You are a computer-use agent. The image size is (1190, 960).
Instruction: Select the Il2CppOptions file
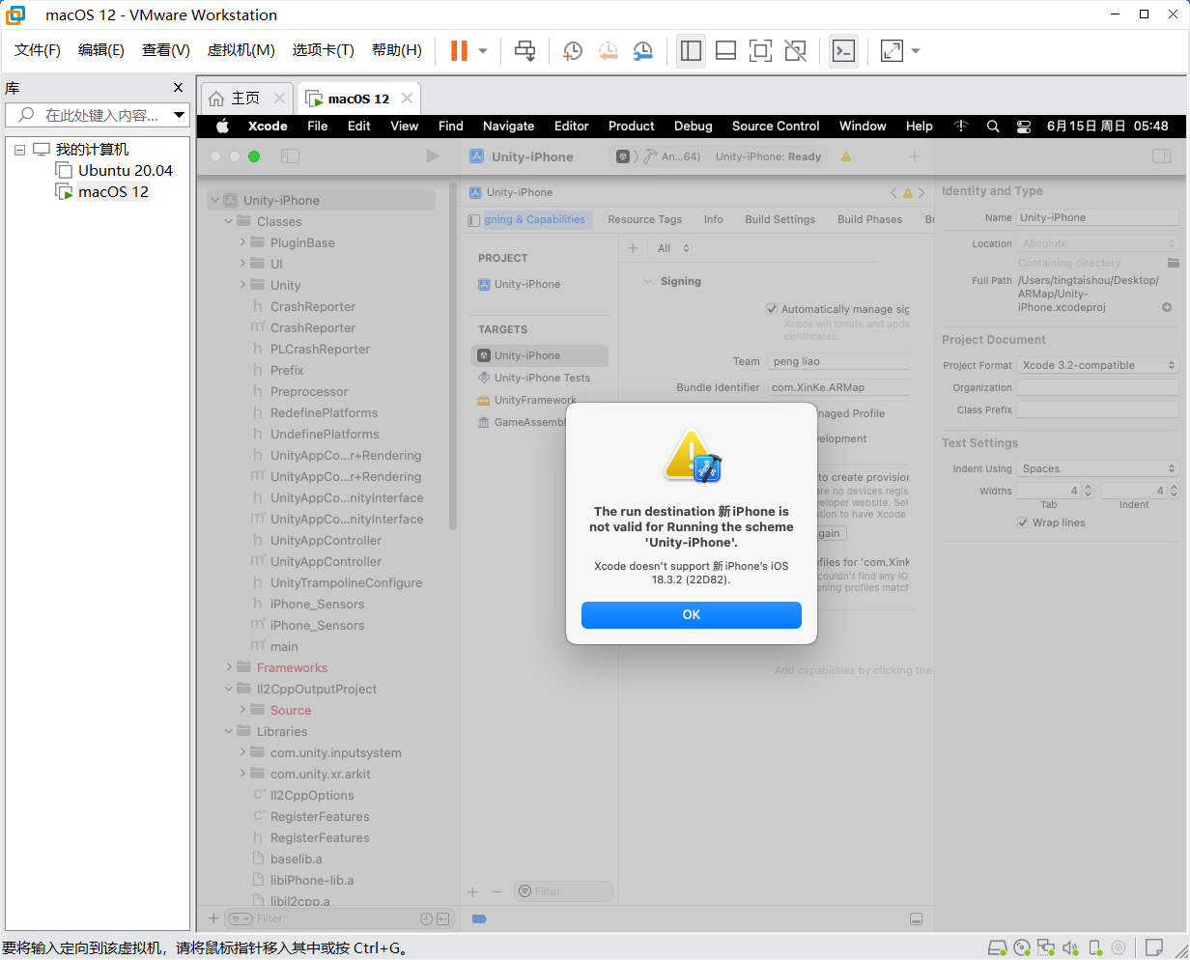point(312,796)
